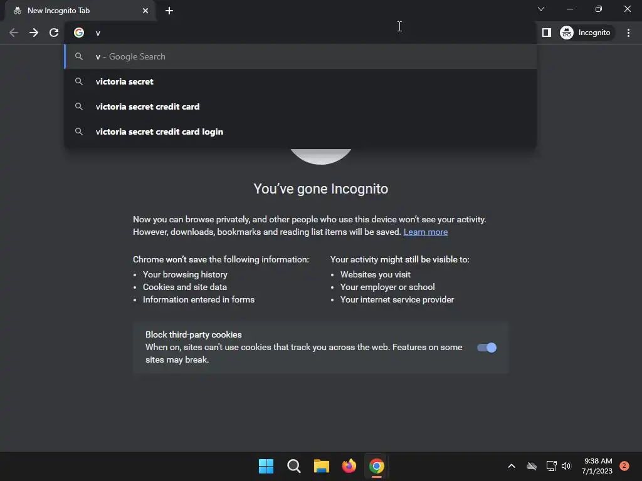
Task: Open the clock showing 9:38 AM
Action: pos(597,466)
